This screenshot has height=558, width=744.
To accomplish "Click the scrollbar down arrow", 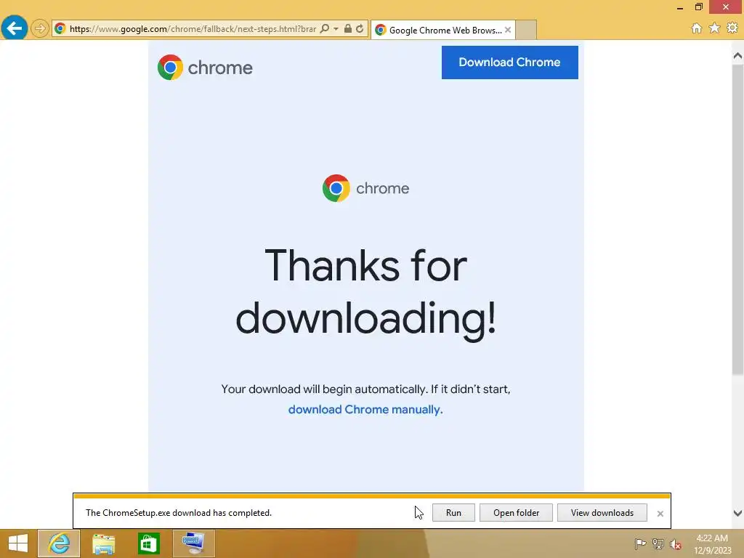I will click(x=737, y=513).
